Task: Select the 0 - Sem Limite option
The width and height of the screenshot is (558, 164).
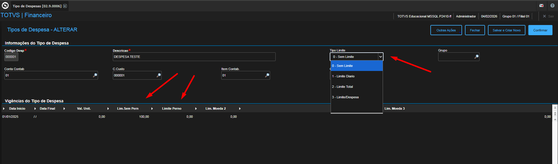Action: pyautogui.click(x=356, y=66)
